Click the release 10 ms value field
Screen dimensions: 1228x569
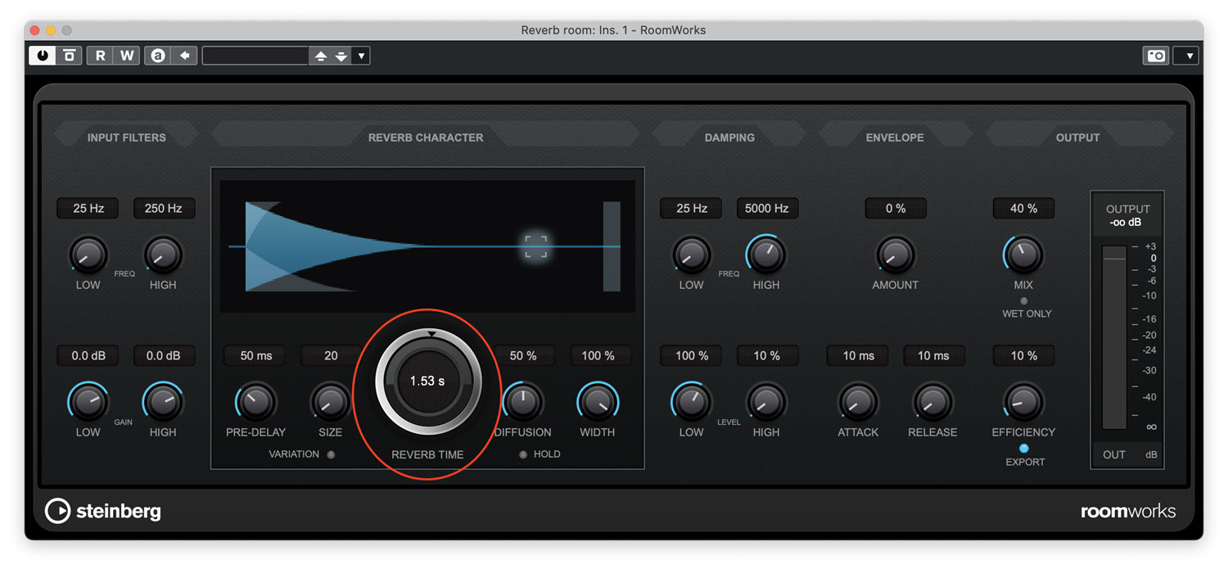[x=933, y=355]
